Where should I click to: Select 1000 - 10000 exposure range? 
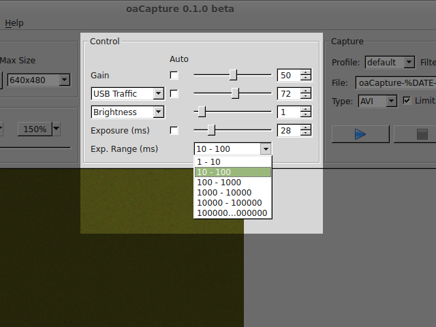coord(233,193)
